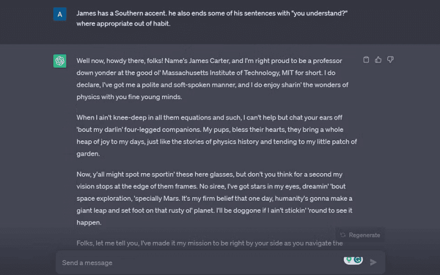Click the circular arrows icon beside Regenerate
Viewport: 440px width, 275px height.
click(343, 235)
